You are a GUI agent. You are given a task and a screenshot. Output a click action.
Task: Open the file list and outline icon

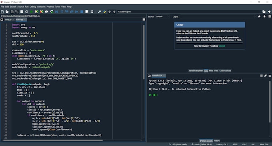pyautogui.click(x=22, y=12)
